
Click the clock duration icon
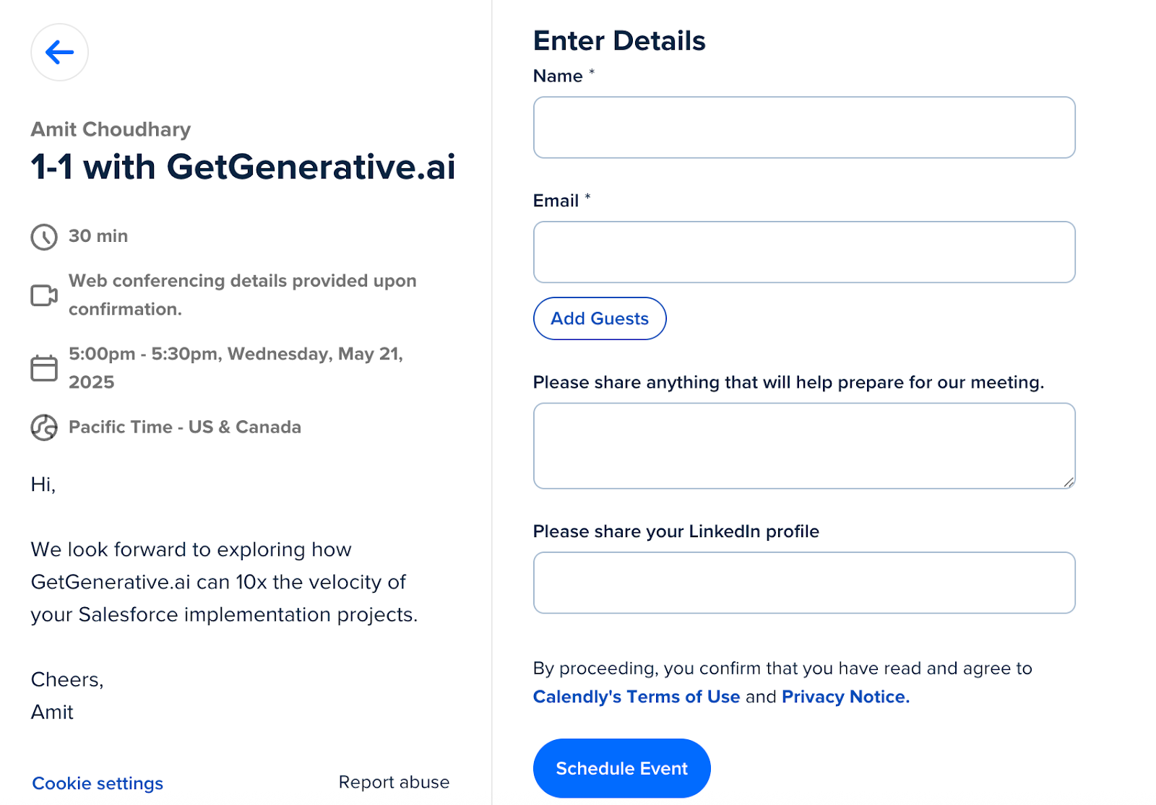[44, 237]
